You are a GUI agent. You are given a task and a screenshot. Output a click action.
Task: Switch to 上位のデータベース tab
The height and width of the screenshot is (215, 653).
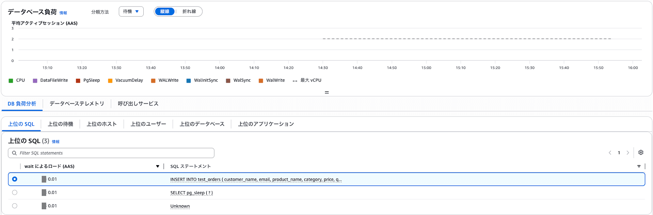[202, 124]
